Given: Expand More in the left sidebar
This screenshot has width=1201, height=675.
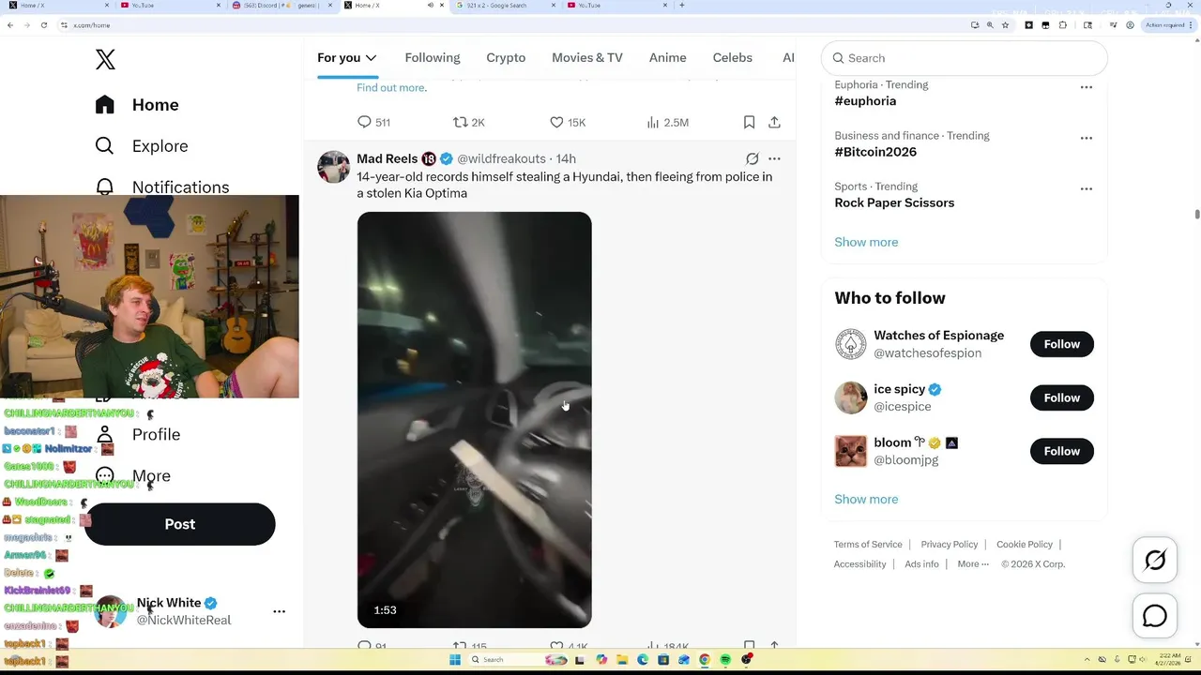Looking at the screenshot, I should point(133,476).
